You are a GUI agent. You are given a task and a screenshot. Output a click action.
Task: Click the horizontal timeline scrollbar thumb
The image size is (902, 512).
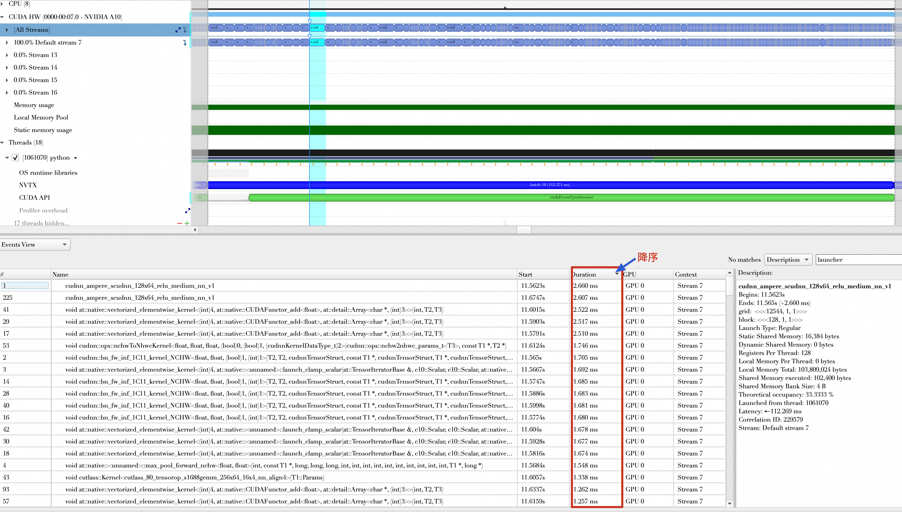coord(524,230)
